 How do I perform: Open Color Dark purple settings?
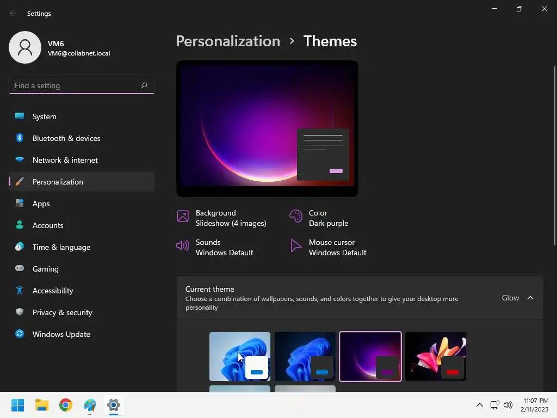(319, 218)
